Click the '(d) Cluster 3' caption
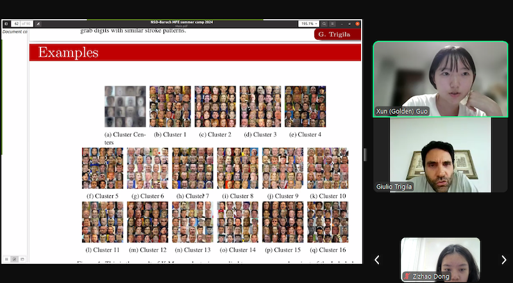Screen dimensions: 513x283 (x=260, y=134)
